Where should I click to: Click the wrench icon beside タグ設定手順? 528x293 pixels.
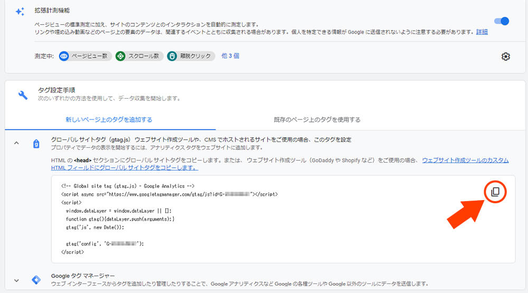click(23, 95)
